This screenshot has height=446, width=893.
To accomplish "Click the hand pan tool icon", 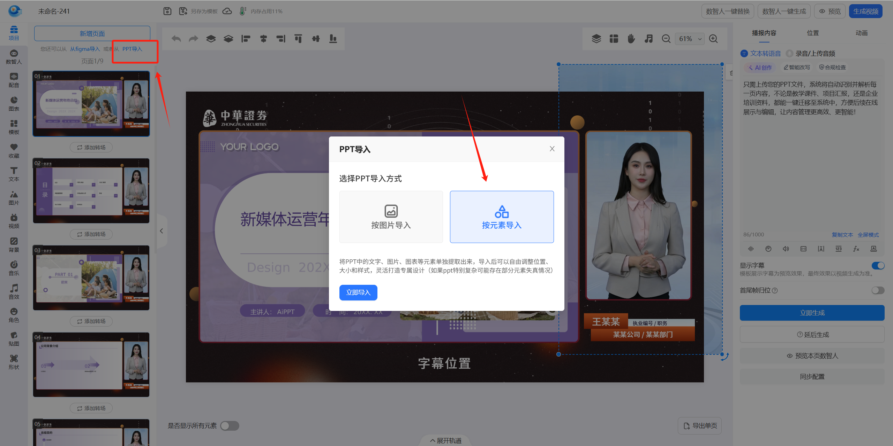I will point(631,39).
